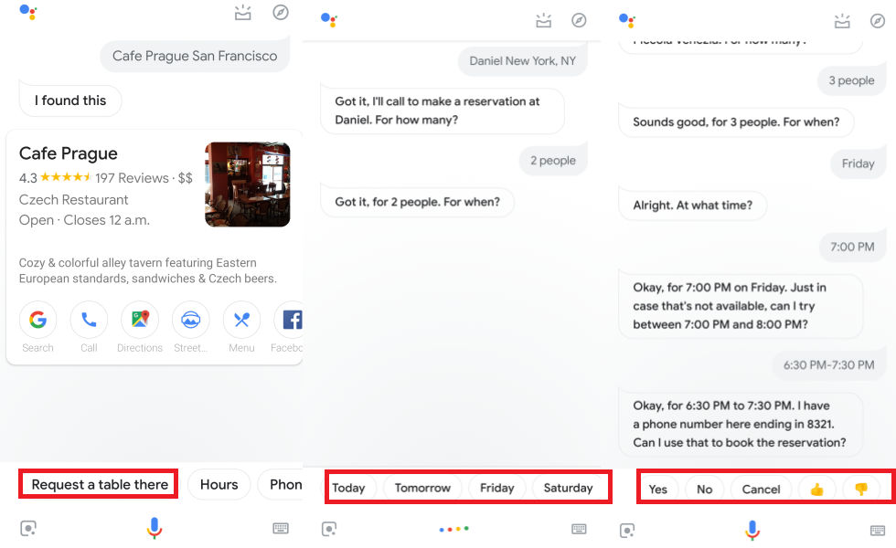Tap the Friday user message bubble
This screenshot has width=896, height=548.
pyautogui.click(x=858, y=163)
